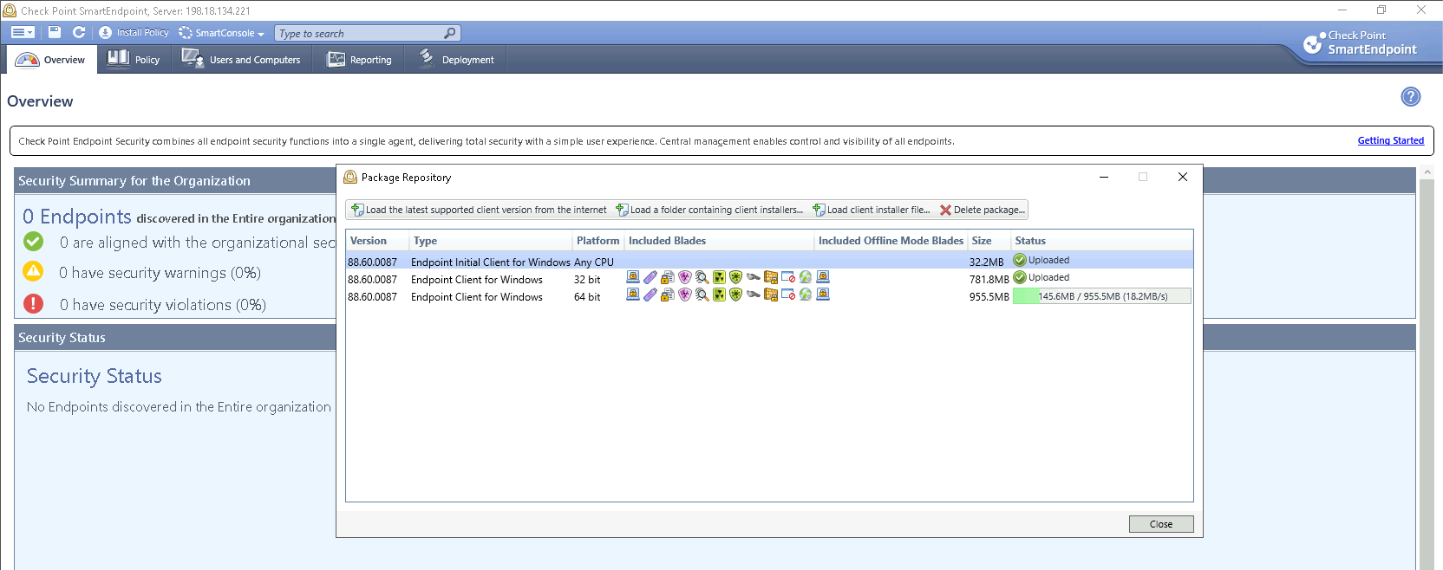This screenshot has height=570, width=1443.
Task: Click the search magnifier icon
Action: [x=449, y=33]
